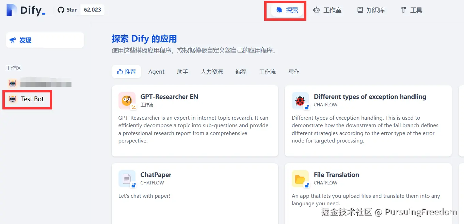Click the robot icon beside 工作室
This screenshot has width=464, height=224.
pos(317,10)
